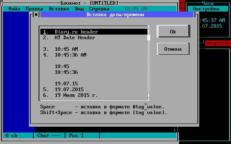Viewport: 231px width, 144px height.
Task: Open the Справка menu
Action: [x=99, y=9]
